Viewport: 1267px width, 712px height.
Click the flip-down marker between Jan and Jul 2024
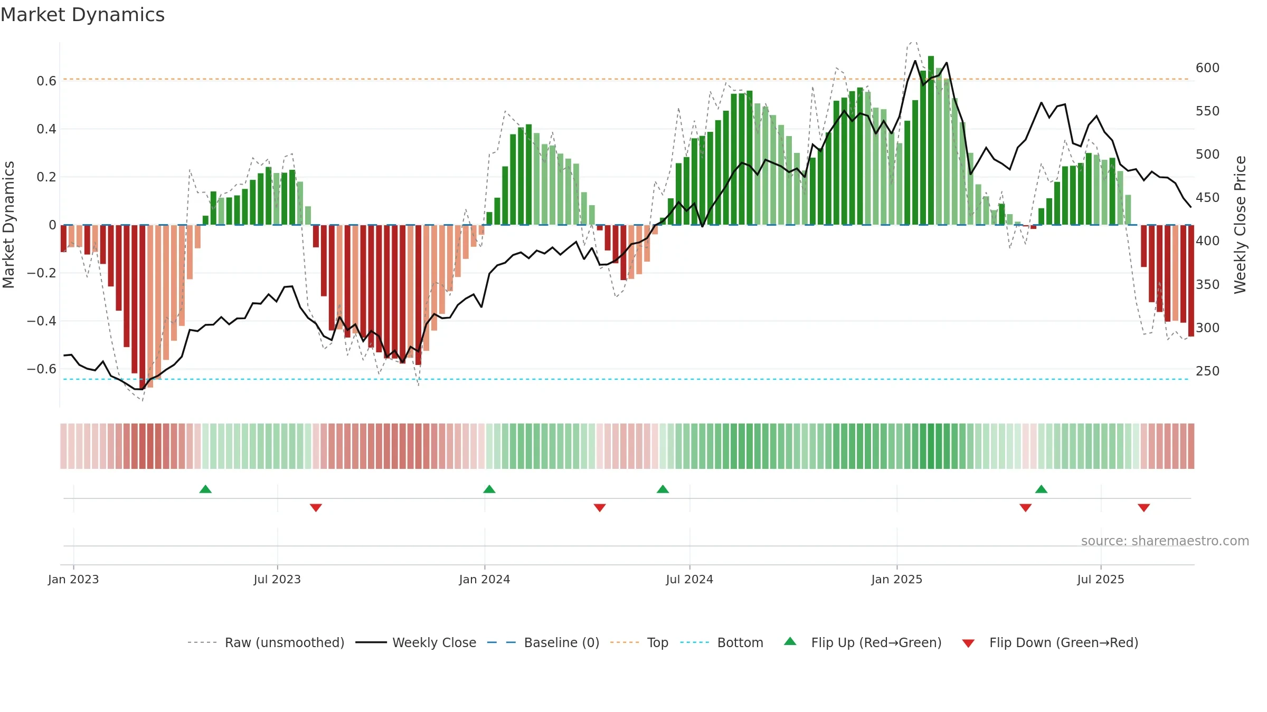pos(600,508)
